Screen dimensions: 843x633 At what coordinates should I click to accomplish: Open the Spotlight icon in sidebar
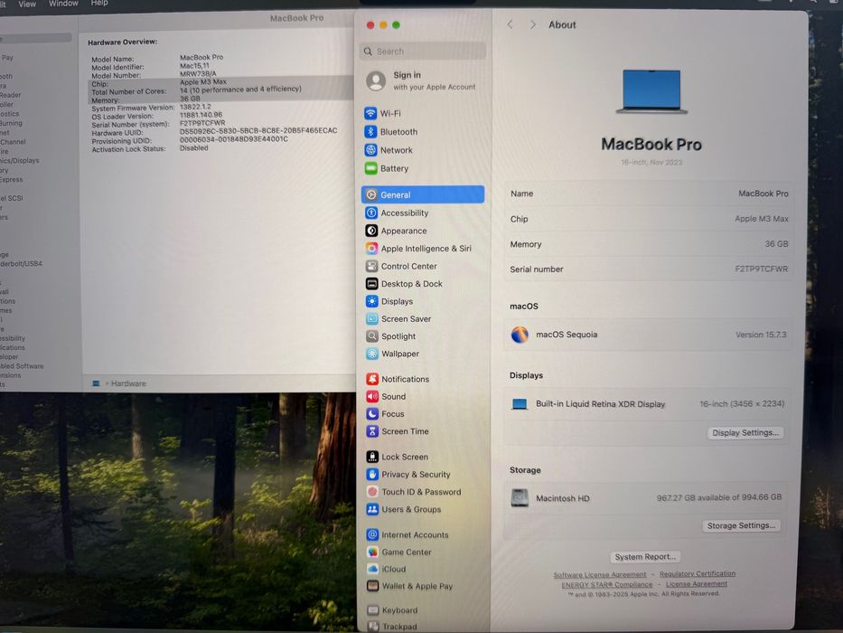[x=371, y=335]
